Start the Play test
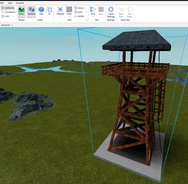 pos(93,11)
